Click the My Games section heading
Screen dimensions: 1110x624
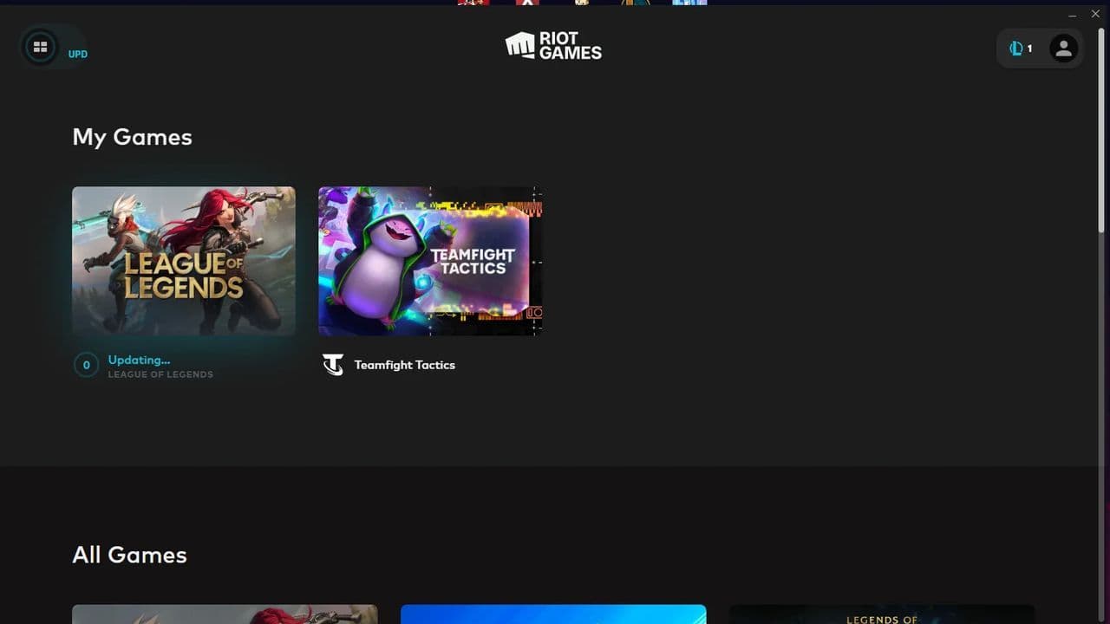pos(132,137)
